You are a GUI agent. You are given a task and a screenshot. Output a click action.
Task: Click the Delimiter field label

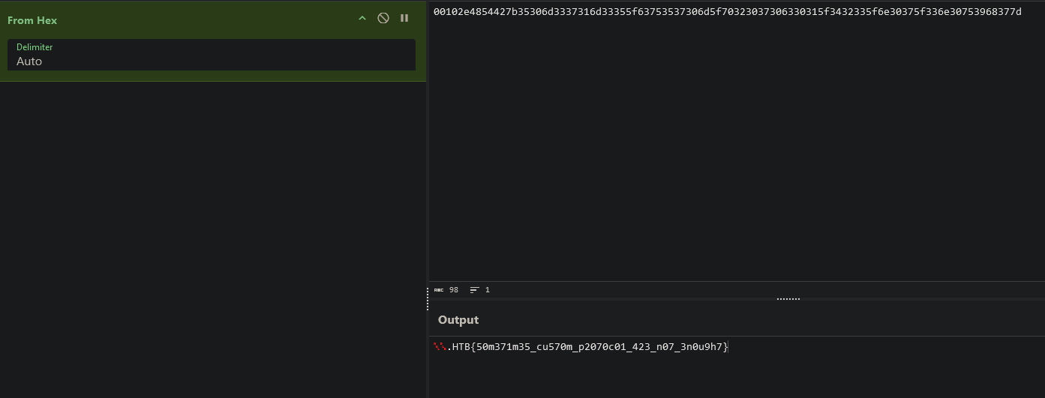[35, 47]
